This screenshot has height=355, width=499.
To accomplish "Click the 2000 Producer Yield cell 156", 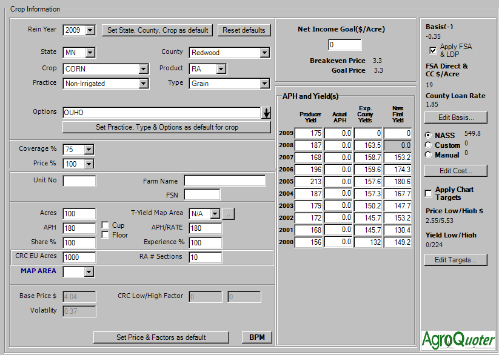I will pyautogui.click(x=309, y=242).
